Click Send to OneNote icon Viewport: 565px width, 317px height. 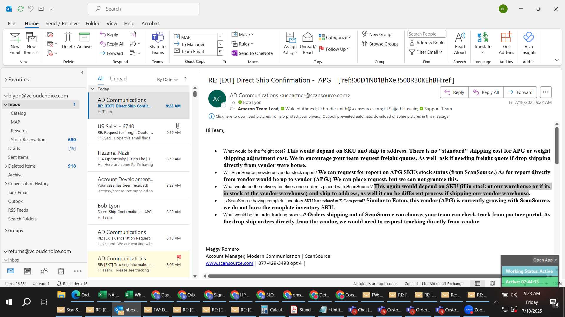coord(252,53)
